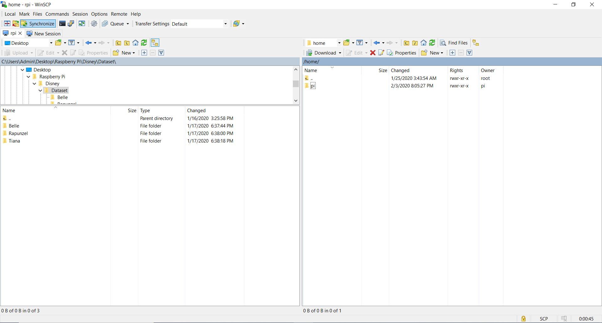
Task: Go back in remote panel history
Action: tap(377, 43)
